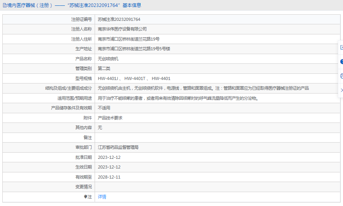
Task: Click address 南京市浦口区桥林街道兰花路19号
Action: [x=129, y=39]
